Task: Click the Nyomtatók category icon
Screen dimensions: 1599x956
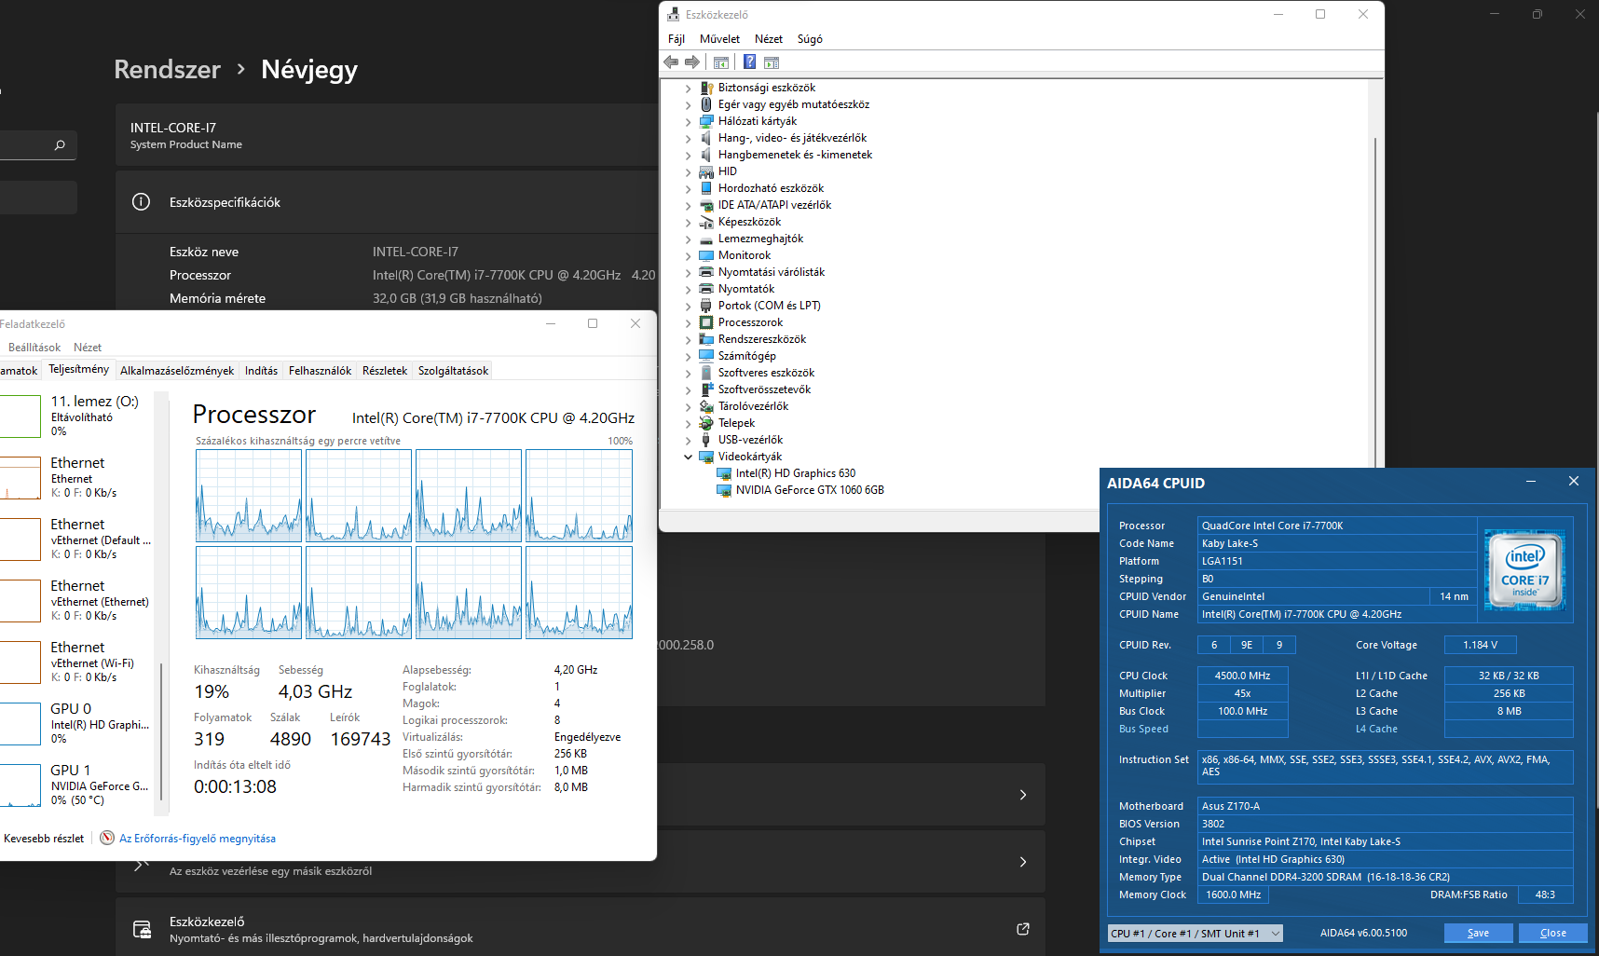Action: tap(706, 289)
